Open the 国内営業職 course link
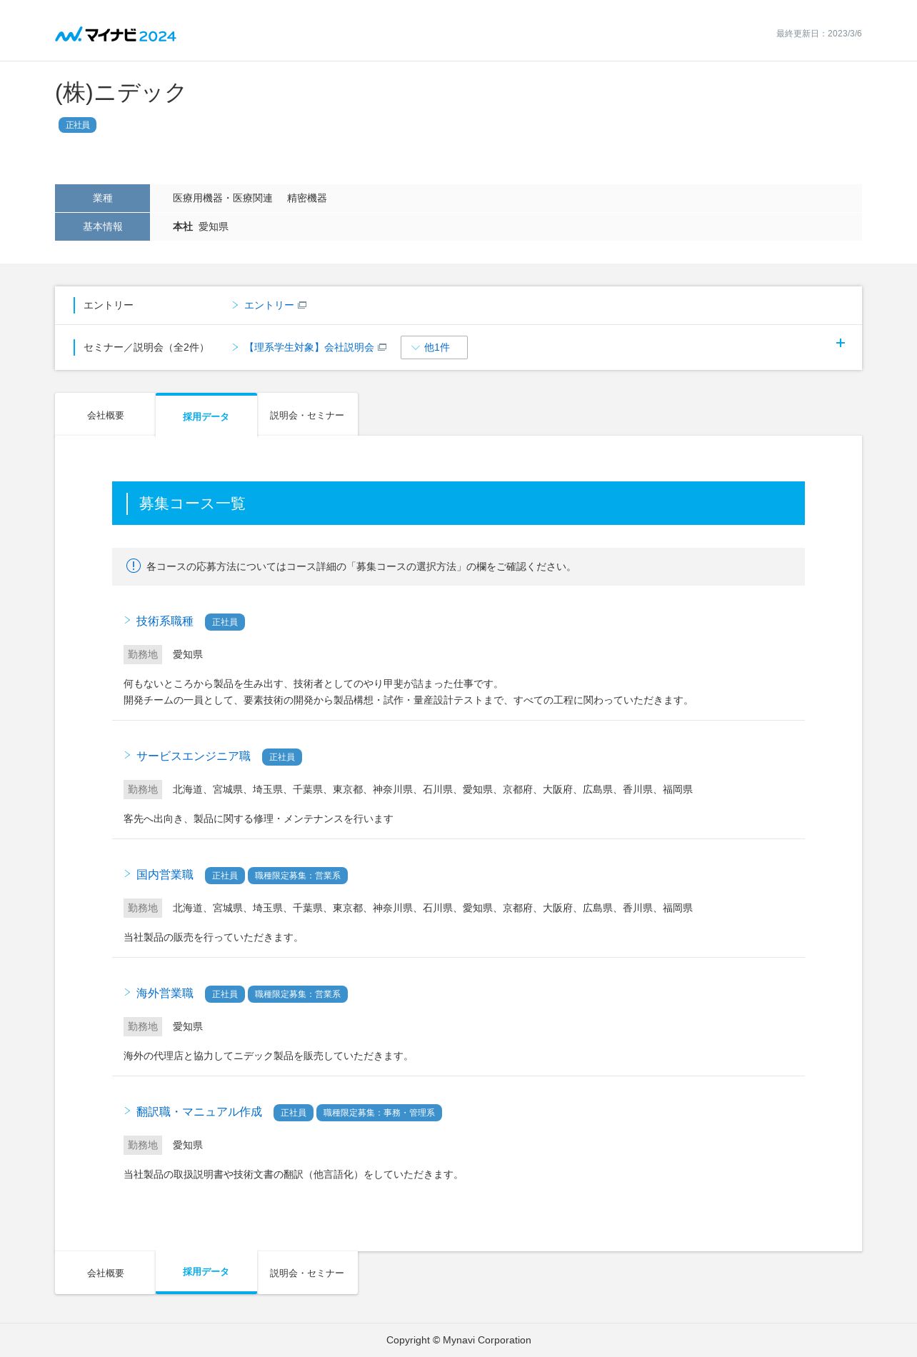Image resolution: width=917 pixels, height=1357 pixels. coord(165,875)
